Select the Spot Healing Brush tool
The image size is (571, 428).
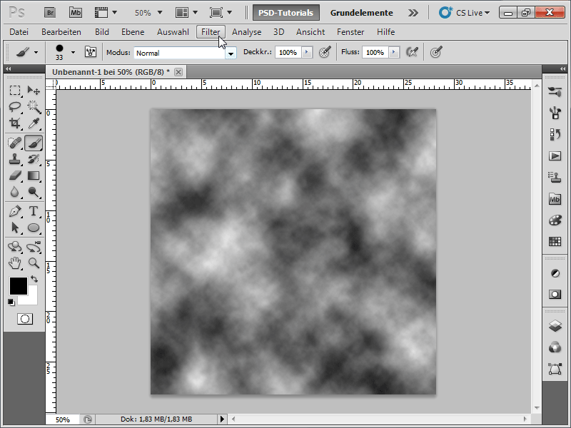point(15,143)
